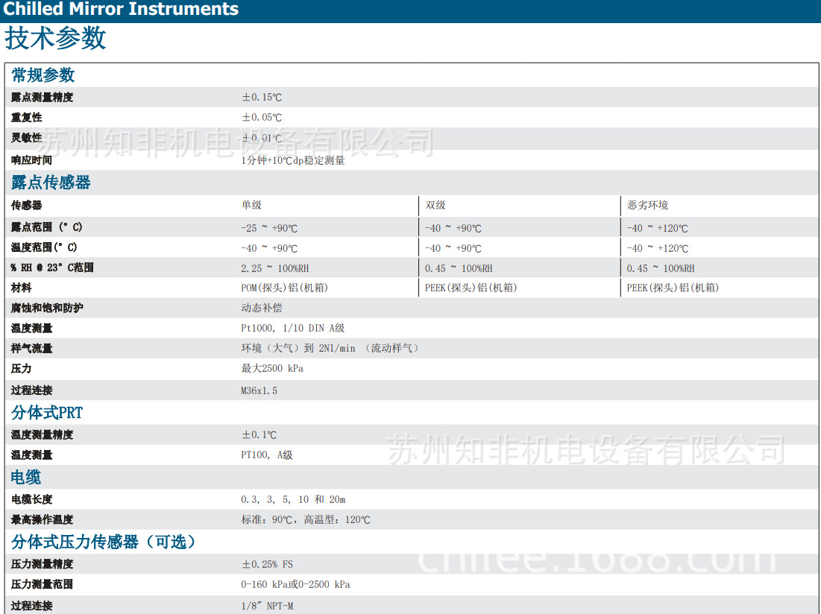Click the 最高操作温度 row label
The height and width of the screenshot is (614, 821).
(x=42, y=520)
